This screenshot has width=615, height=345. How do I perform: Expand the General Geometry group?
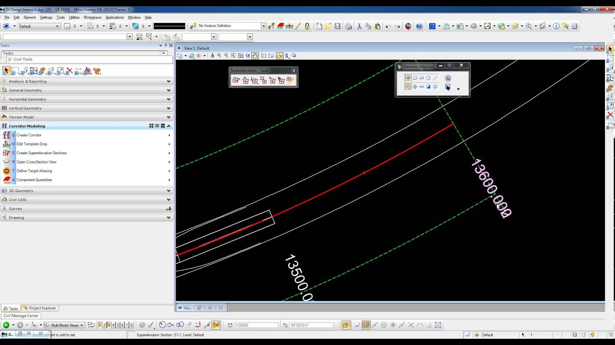(86, 90)
